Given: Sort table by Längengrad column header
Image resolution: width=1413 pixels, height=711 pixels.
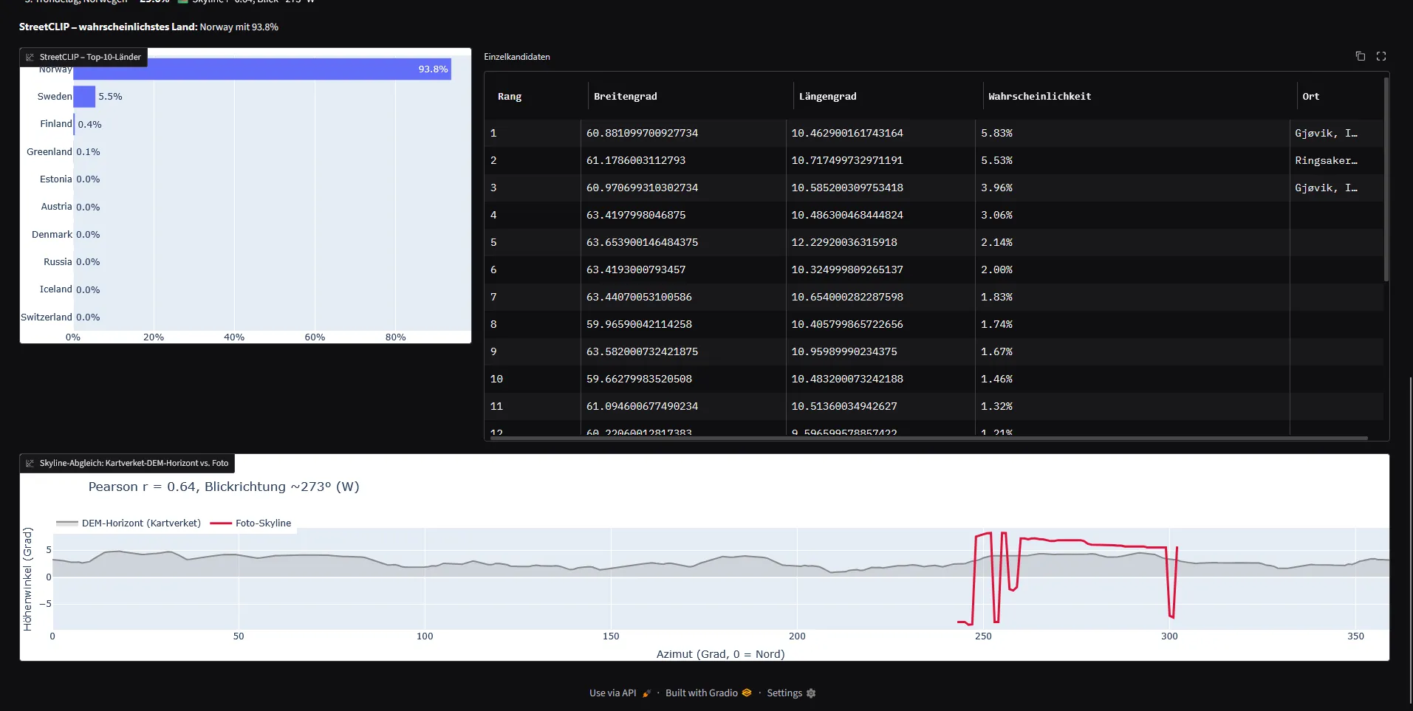Looking at the screenshot, I should (x=828, y=96).
